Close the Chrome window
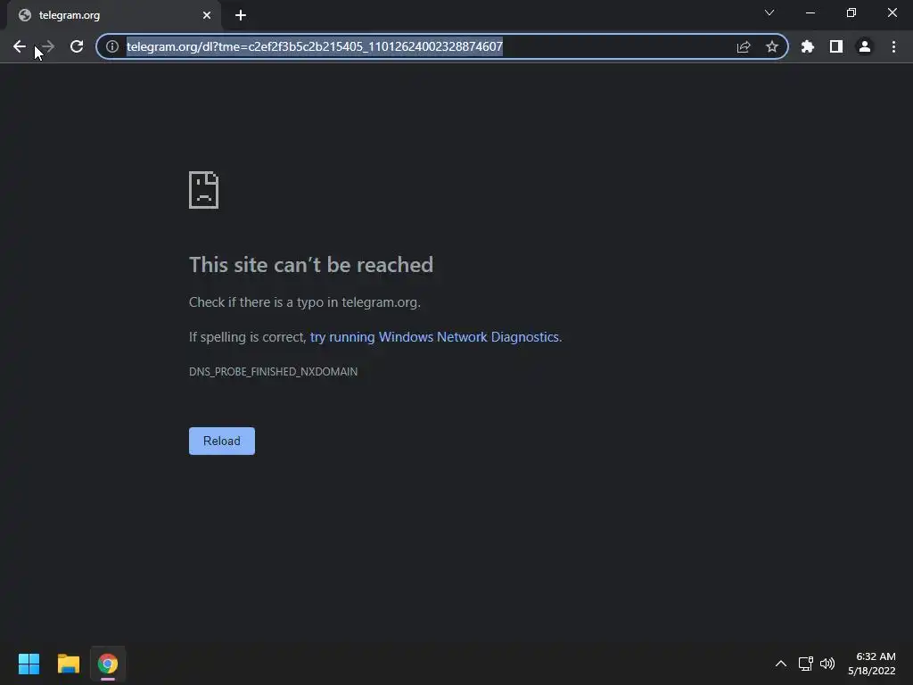The height and width of the screenshot is (685, 913). 892,12
